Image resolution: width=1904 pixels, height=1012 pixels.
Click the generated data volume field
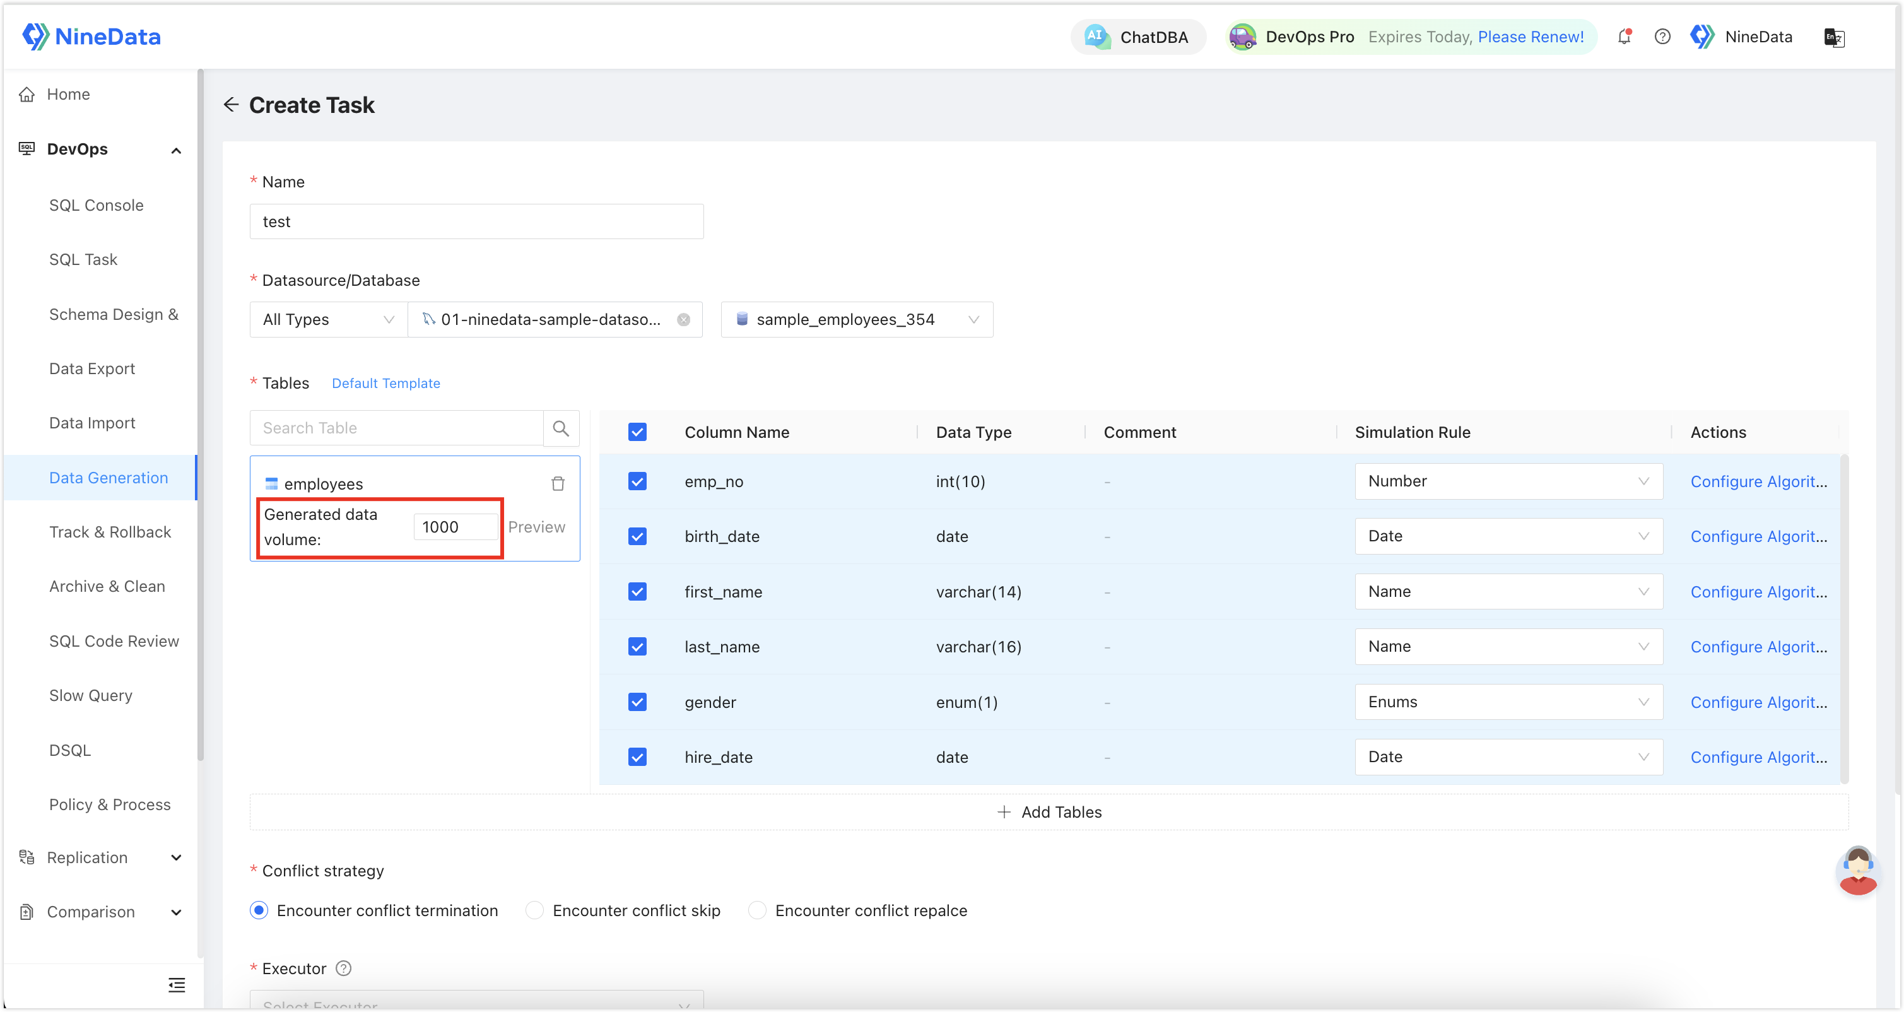pyautogui.click(x=455, y=527)
